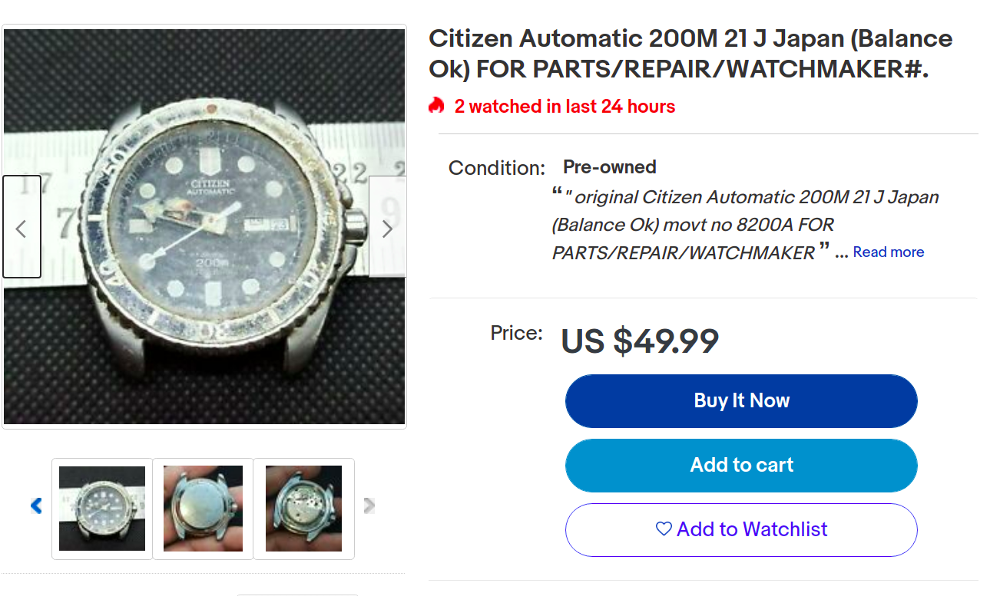Click the Add to Watchlist text label
The image size is (1000, 596).
coord(751,529)
